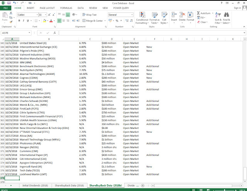The height and width of the screenshot is (191, 247).
Task: Open Format as Table gallery
Action: click(x=154, y=18)
